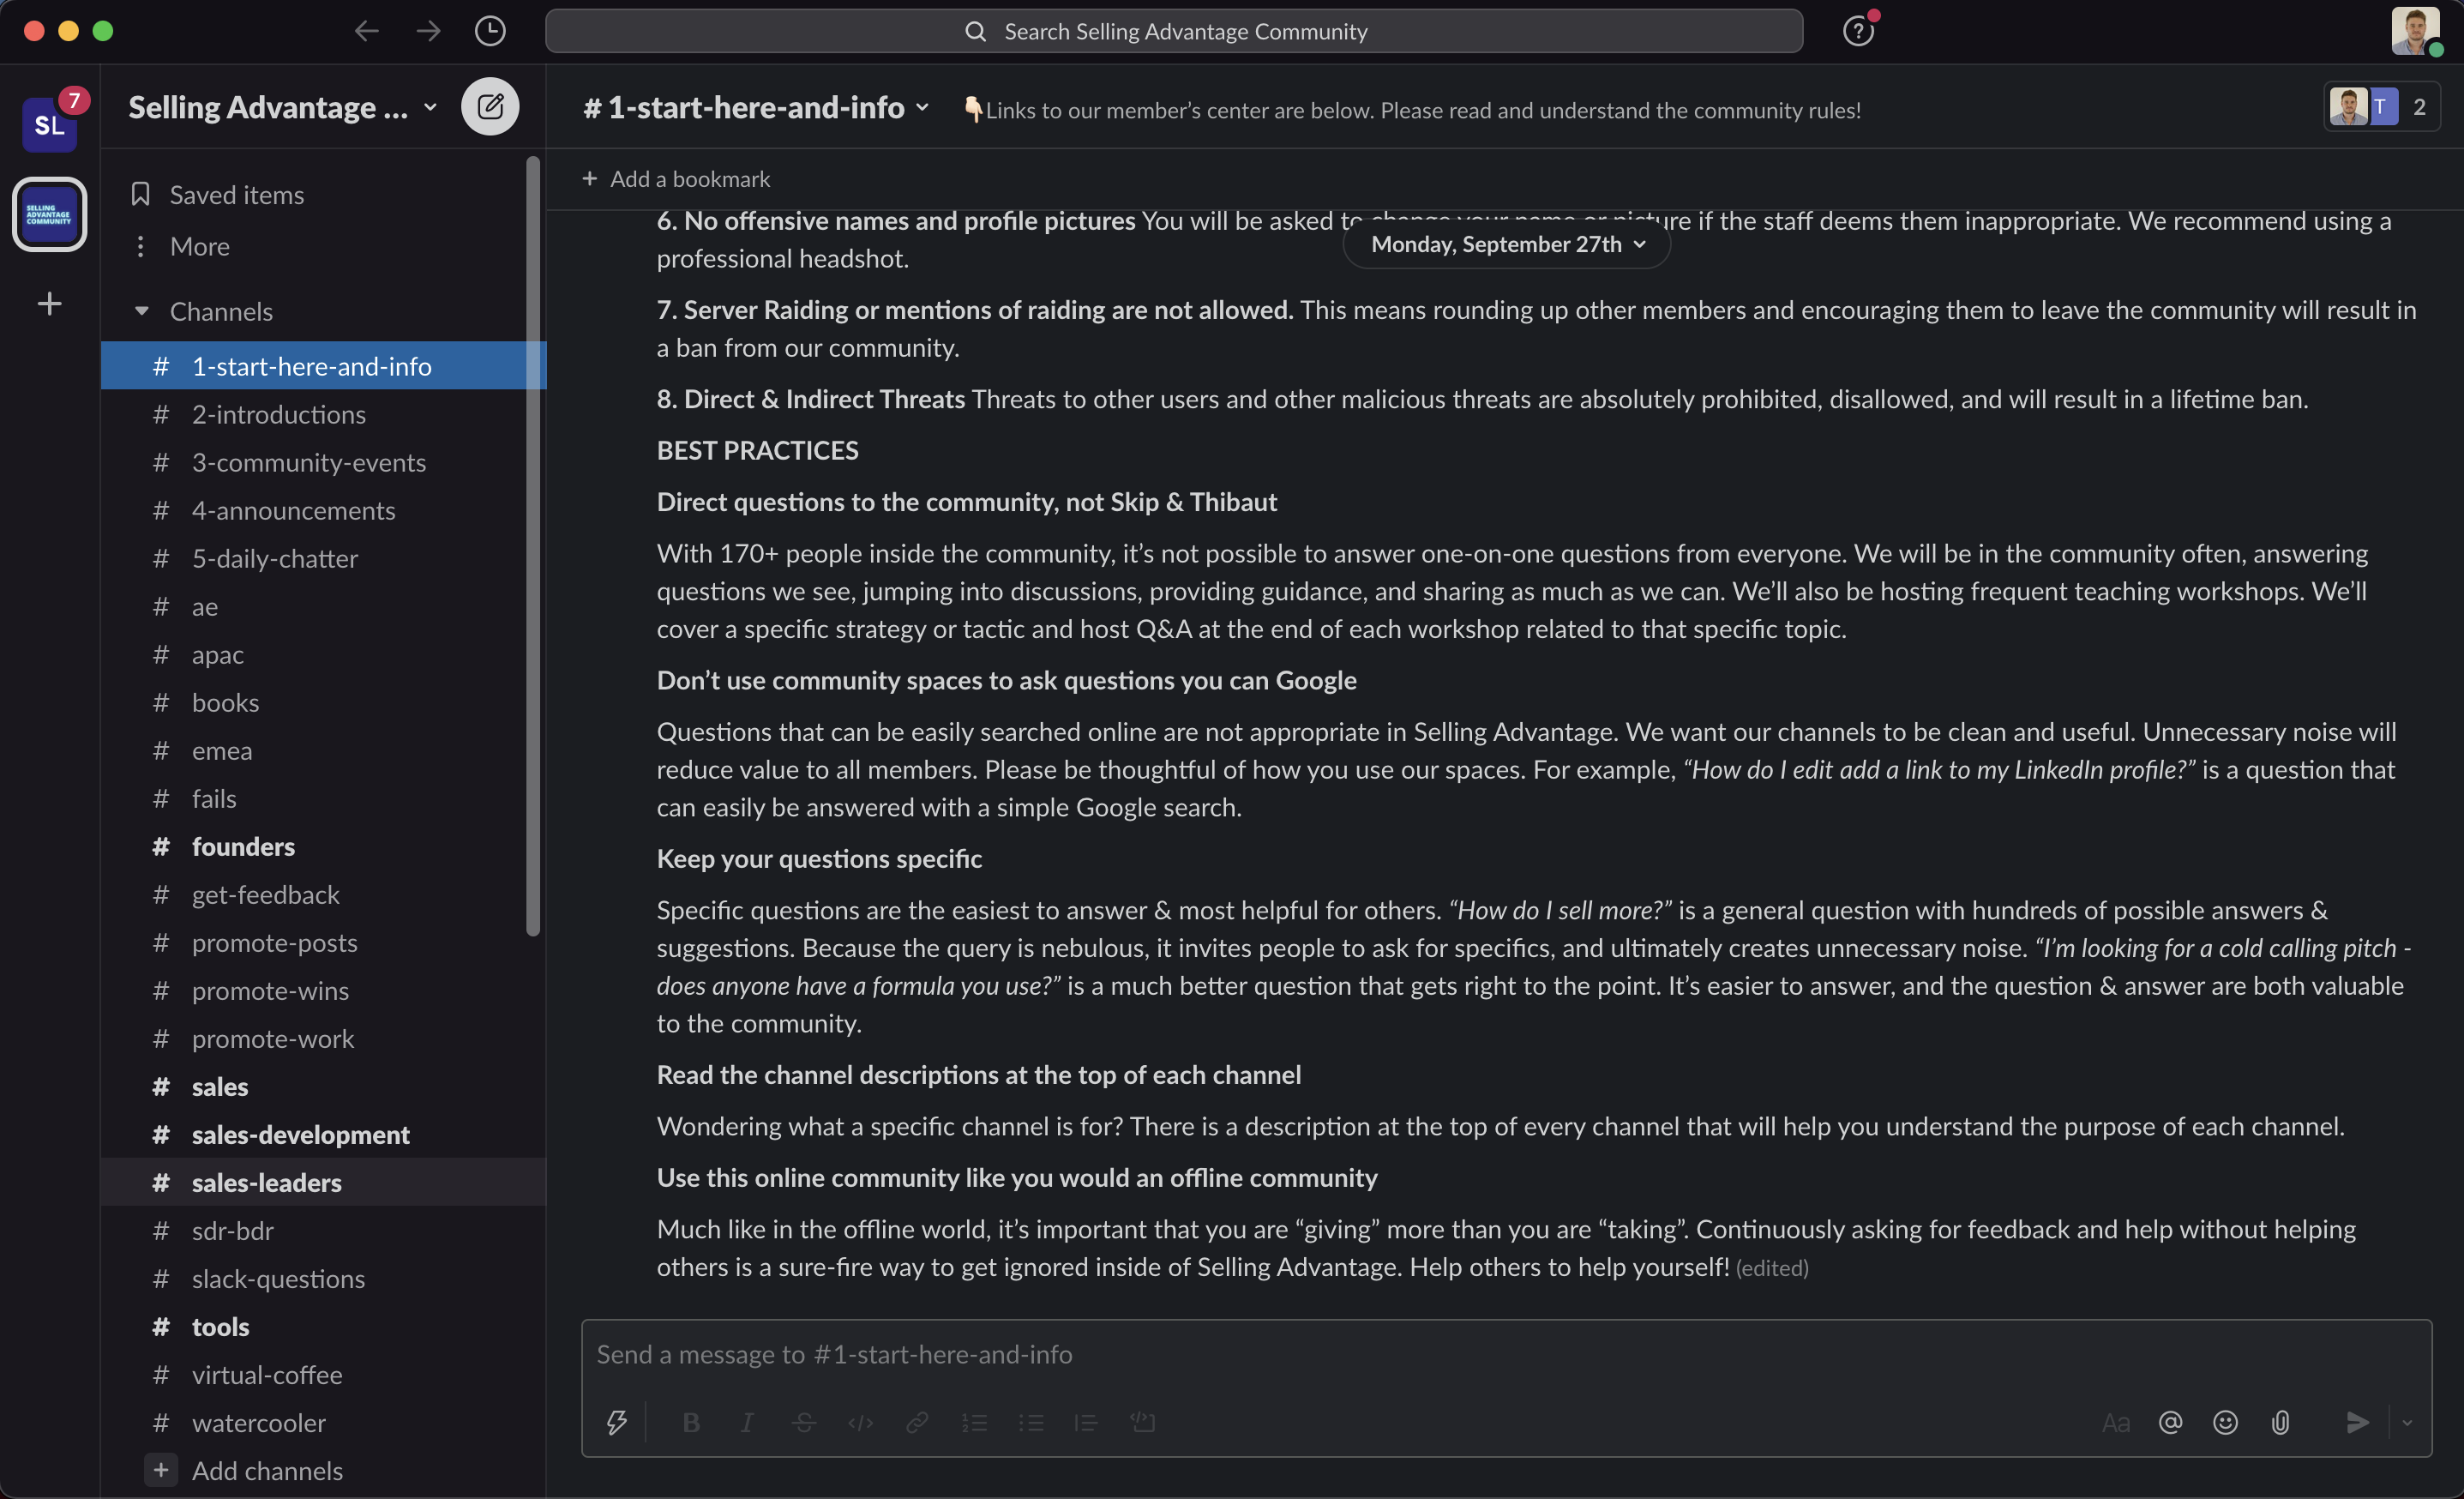Toggle blockquote formatting
Screen dimensions: 2464x1499
coord(1086,1422)
